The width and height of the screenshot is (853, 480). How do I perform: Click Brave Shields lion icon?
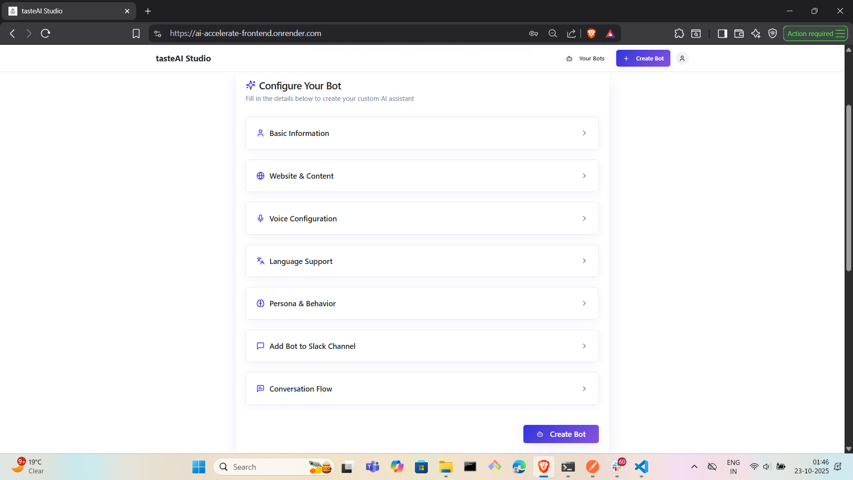click(x=591, y=33)
